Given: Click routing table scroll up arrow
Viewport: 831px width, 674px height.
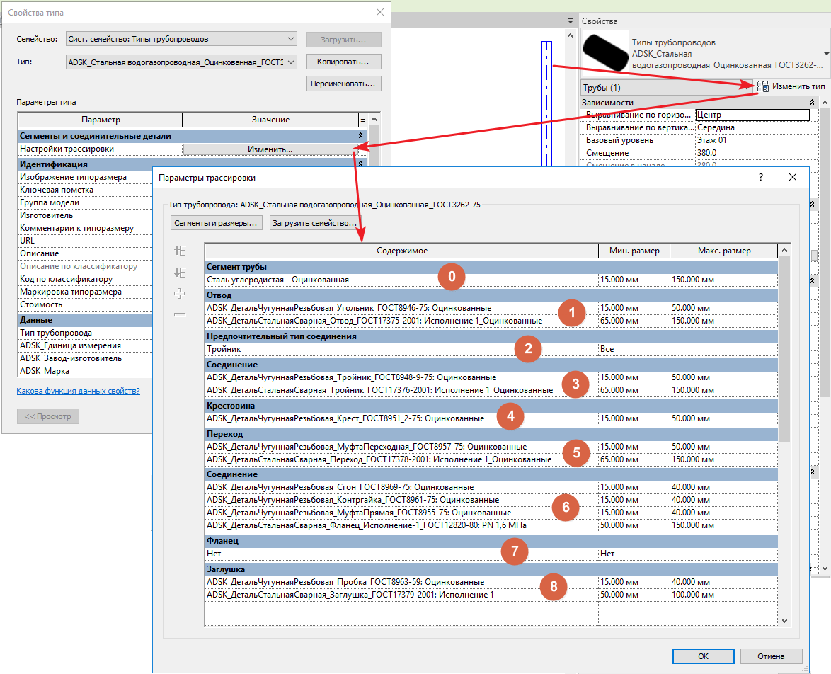Looking at the screenshot, I should [x=784, y=250].
